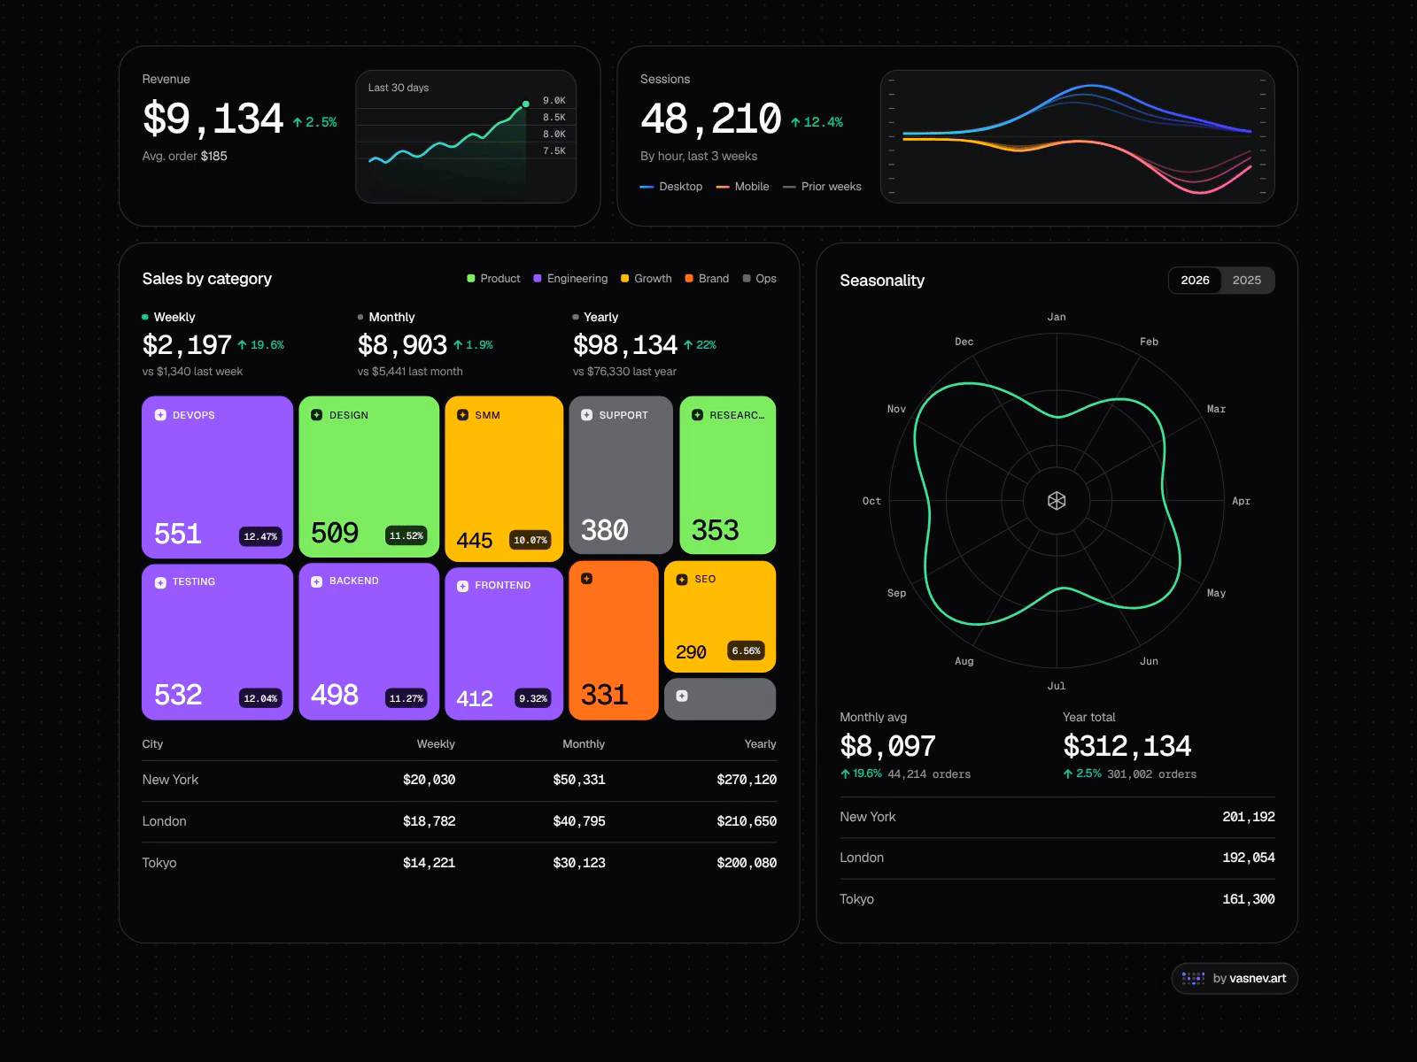Click the New York 201,192 seasonality row
Image resolution: width=1417 pixels, height=1062 pixels.
click(x=1057, y=817)
